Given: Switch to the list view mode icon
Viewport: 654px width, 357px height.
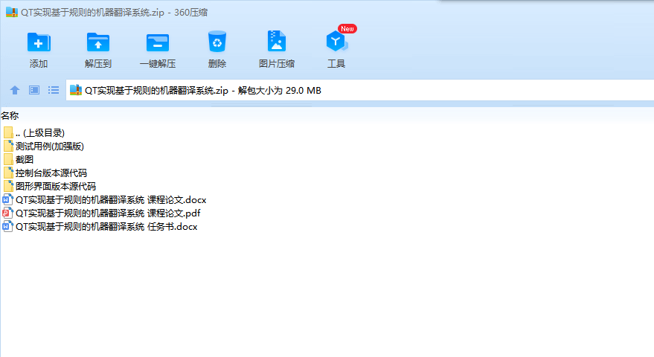Looking at the screenshot, I should (54, 90).
